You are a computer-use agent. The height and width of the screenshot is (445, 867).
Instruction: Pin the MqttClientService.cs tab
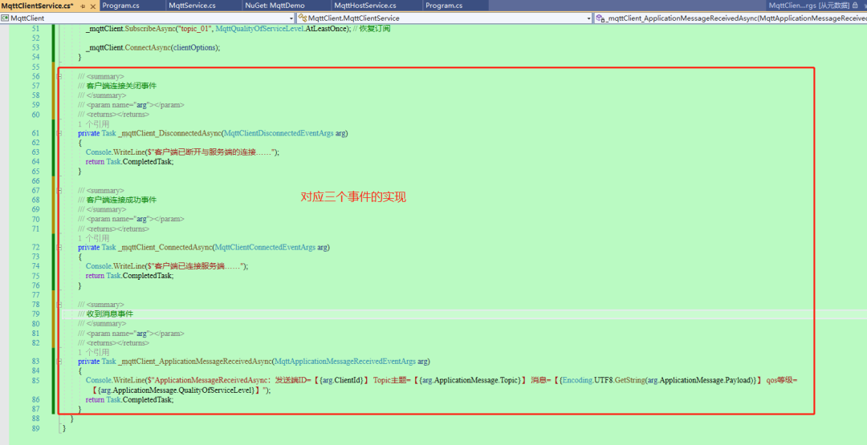(x=83, y=5)
